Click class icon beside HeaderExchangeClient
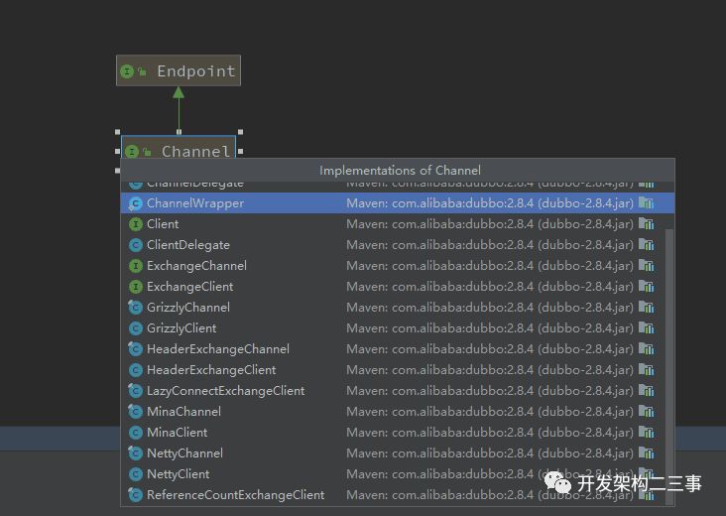 (135, 370)
